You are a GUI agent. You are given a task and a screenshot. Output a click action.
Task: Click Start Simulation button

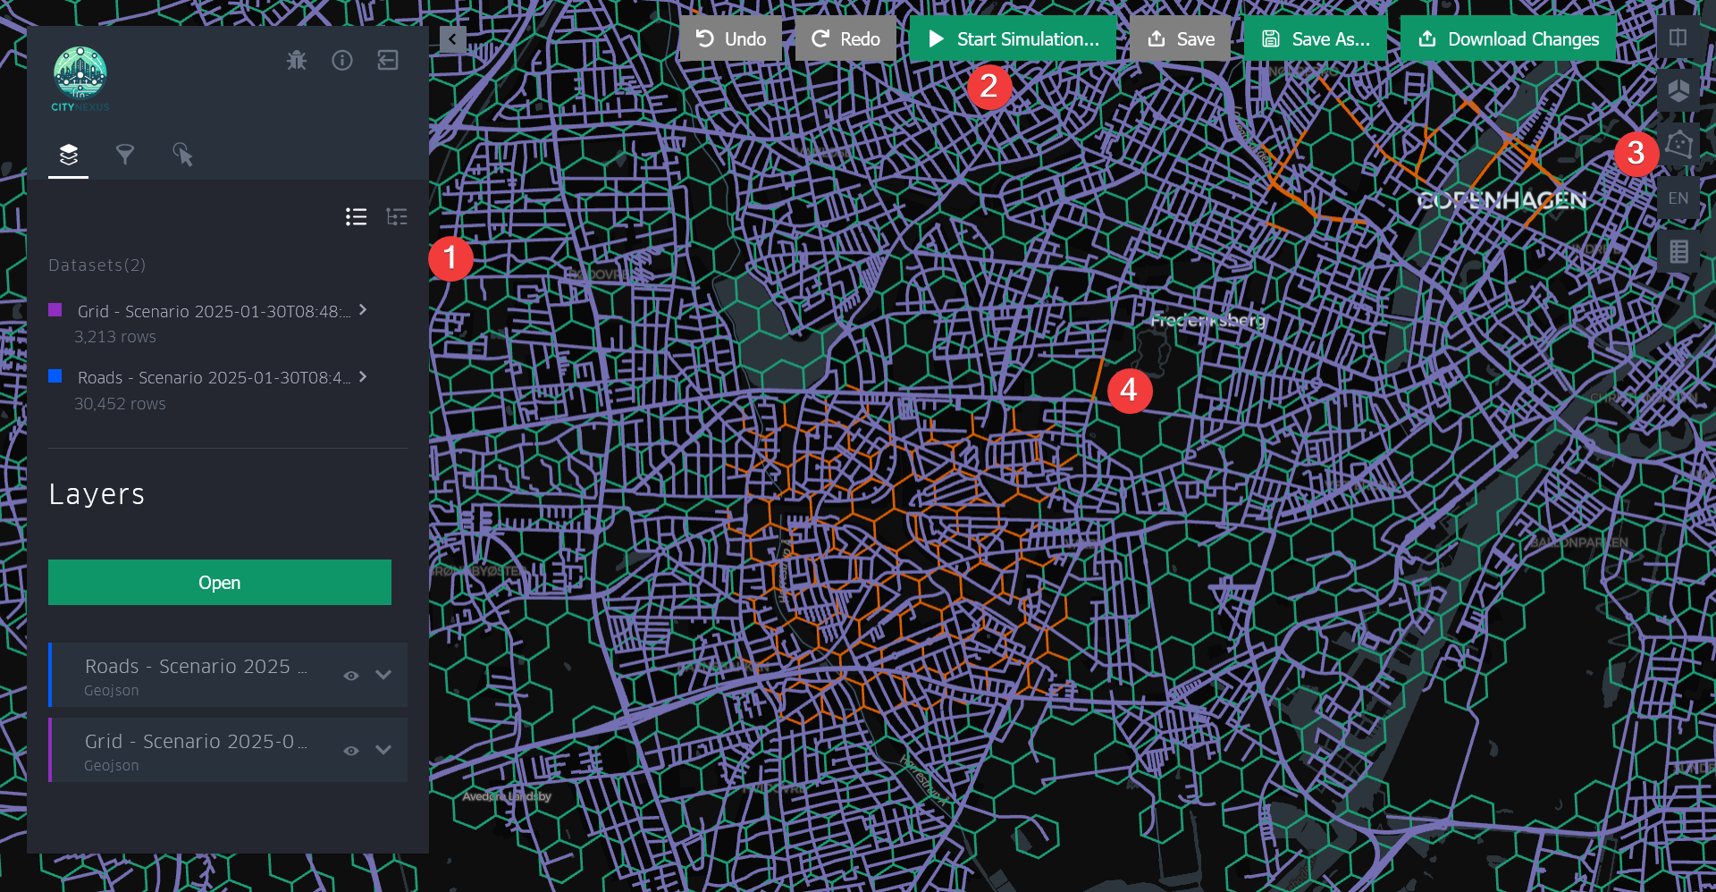click(1014, 38)
